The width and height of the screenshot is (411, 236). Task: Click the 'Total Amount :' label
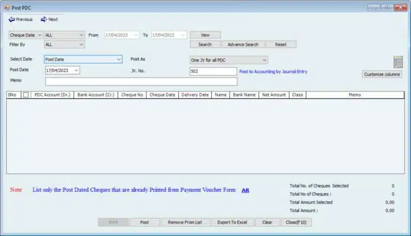[303, 210]
